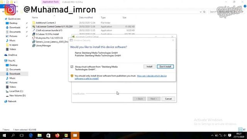
Task: Click the Don't Install button
Action: [x=165, y=66]
